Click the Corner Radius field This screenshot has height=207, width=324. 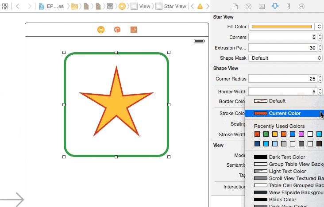coord(282,79)
